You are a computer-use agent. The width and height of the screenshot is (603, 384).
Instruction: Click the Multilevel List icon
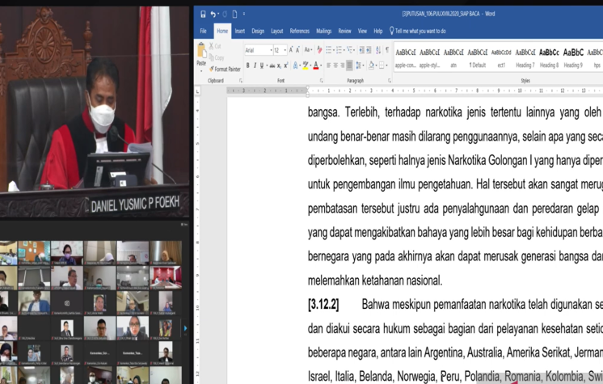click(350, 50)
